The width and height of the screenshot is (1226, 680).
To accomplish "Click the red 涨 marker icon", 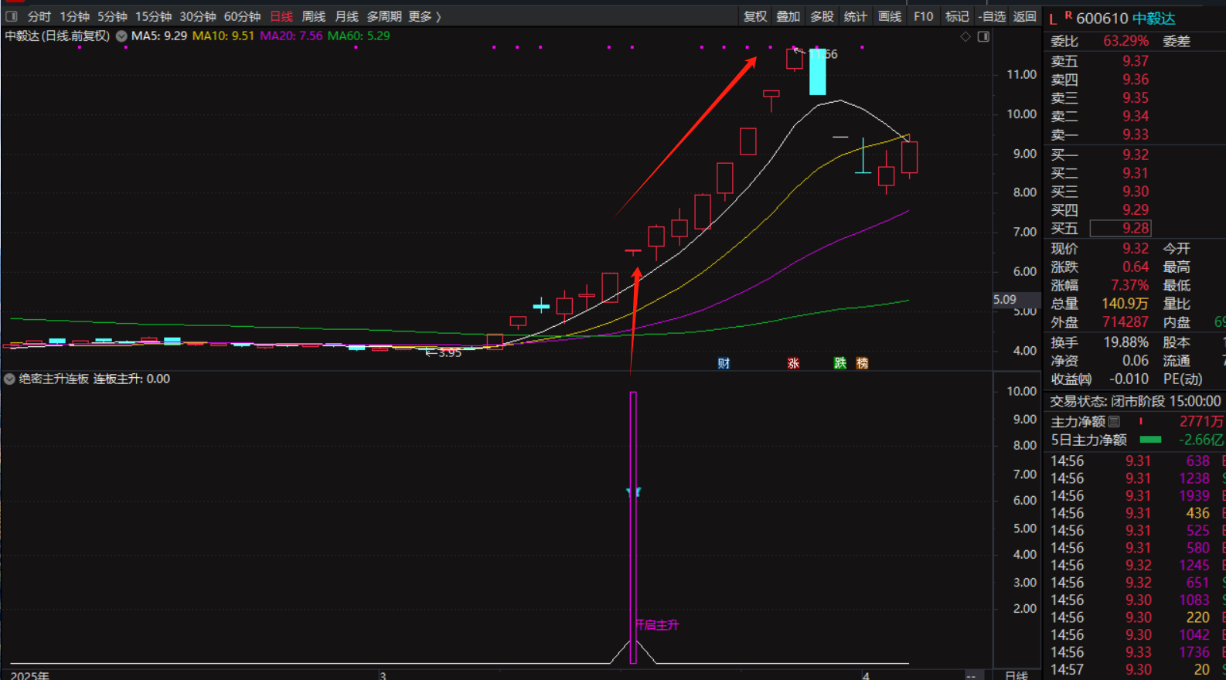I will pyautogui.click(x=793, y=363).
